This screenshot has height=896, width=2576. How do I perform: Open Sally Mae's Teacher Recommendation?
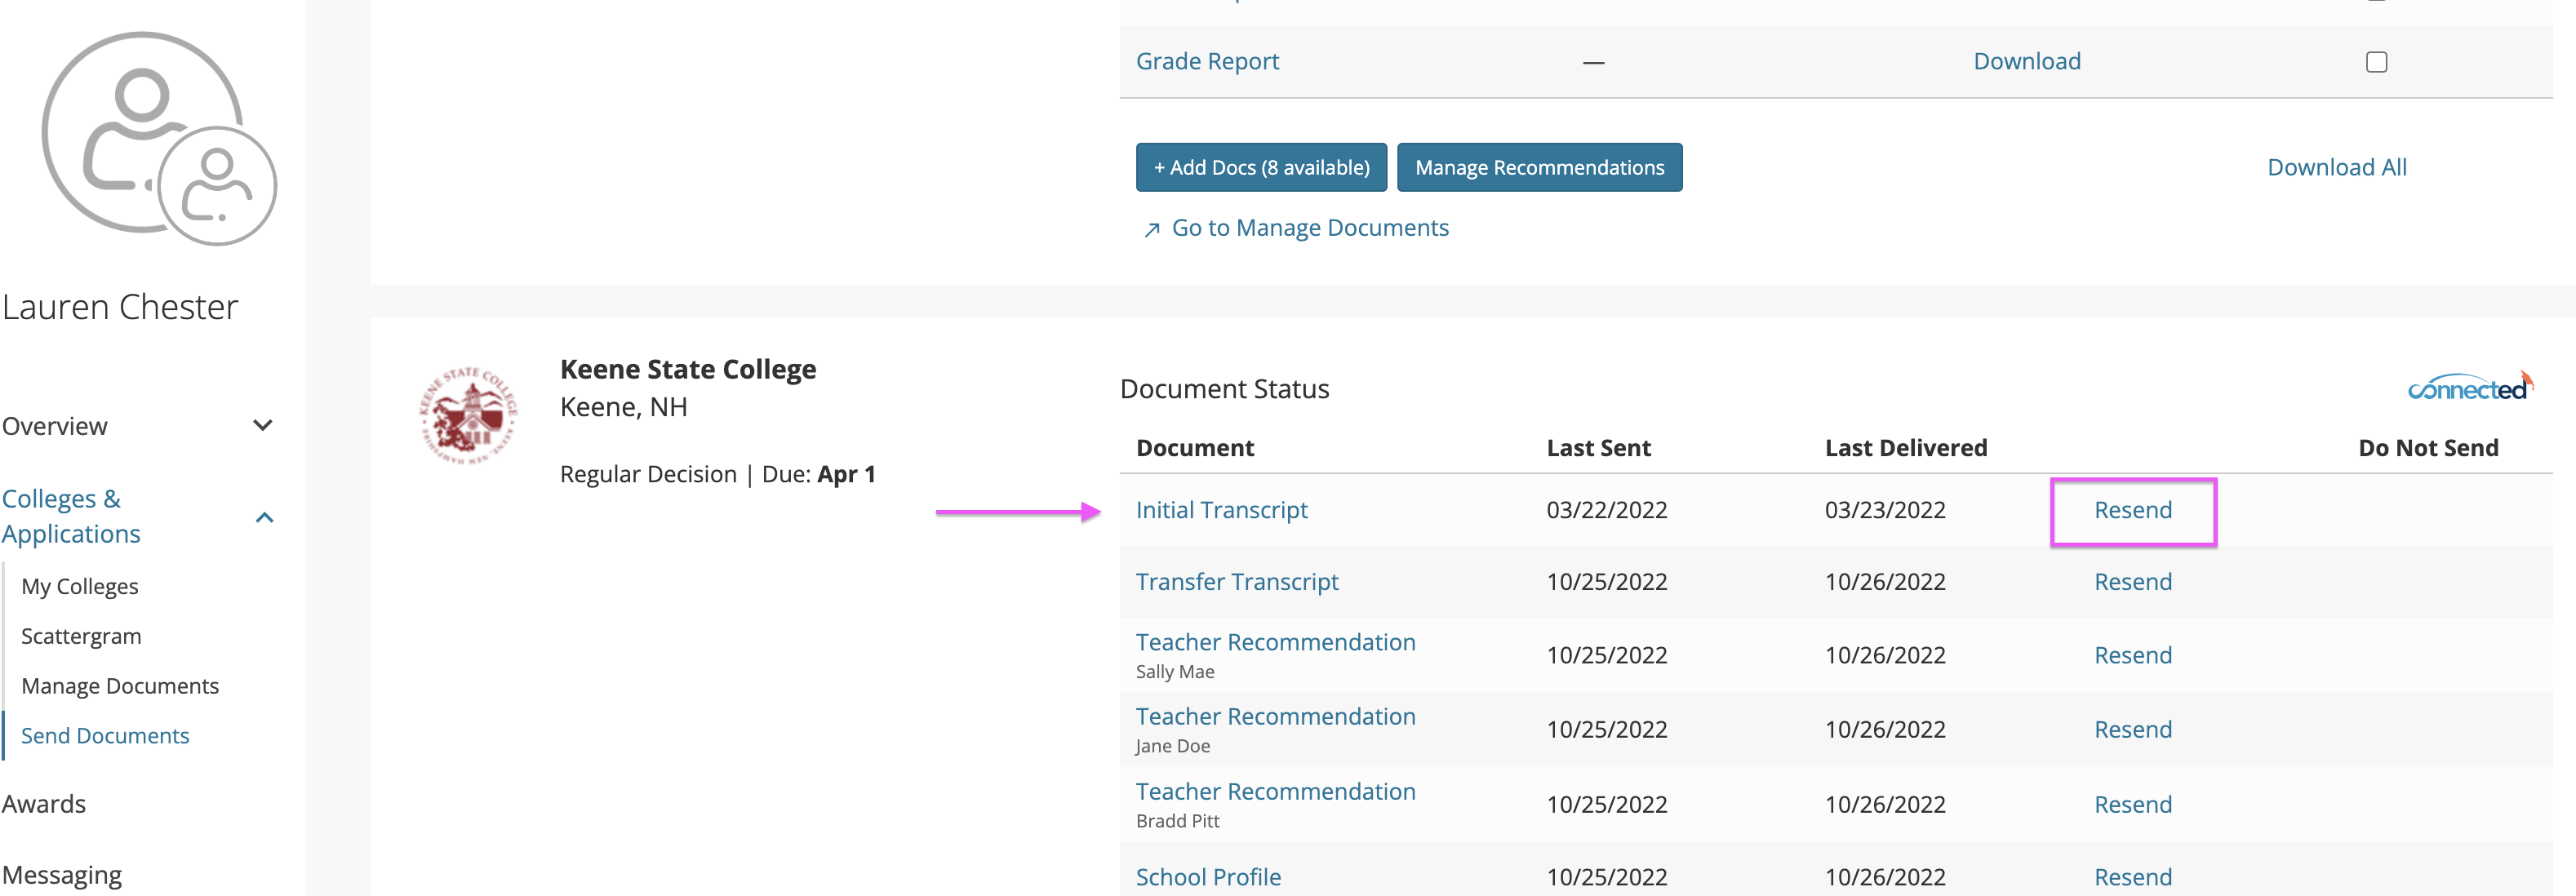click(1275, 642)
